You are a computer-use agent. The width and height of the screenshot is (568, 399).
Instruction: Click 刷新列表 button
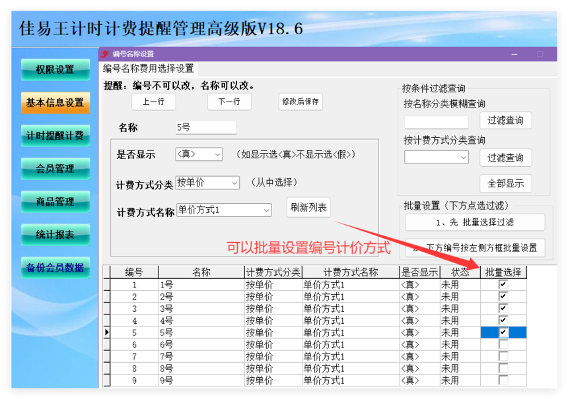[x=308, y=207]
